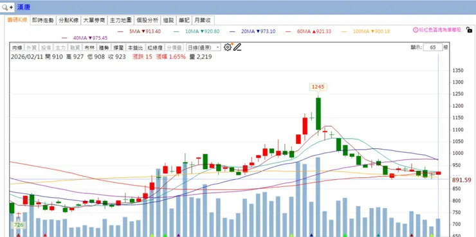Click the 量 2,219 volume readout
Image resolution: width=476 pixels, height=237 pixels.
pos(201,57)
